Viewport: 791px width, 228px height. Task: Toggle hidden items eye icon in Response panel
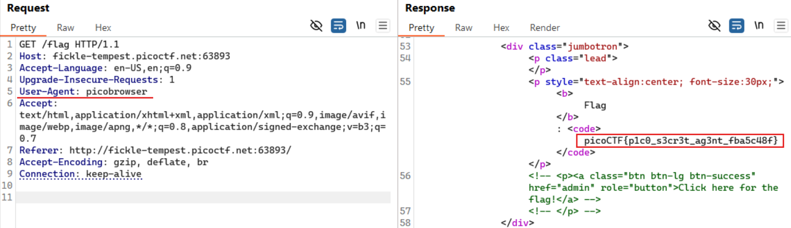coord(715,25)
